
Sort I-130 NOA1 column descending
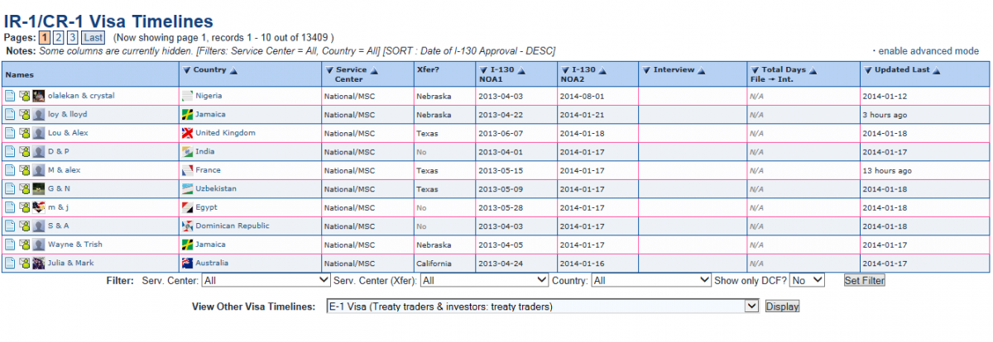point(483,70)
